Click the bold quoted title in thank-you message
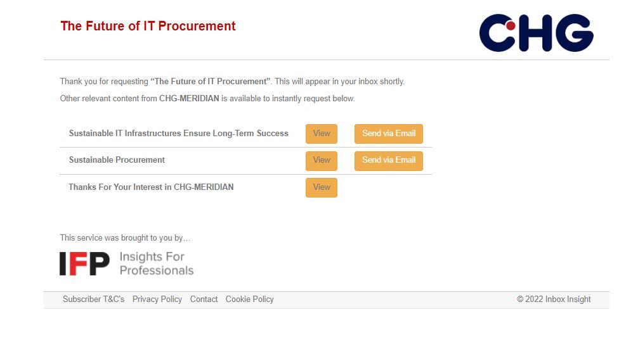 211,82
